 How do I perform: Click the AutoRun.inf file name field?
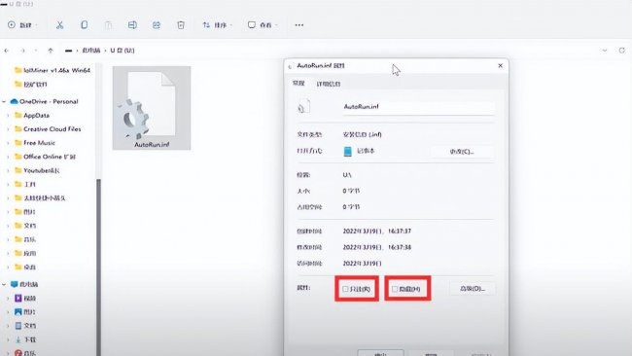[x=418, y=107]
